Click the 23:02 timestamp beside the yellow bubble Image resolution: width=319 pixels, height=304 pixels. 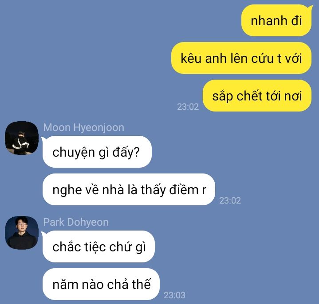tap(188, 107)
